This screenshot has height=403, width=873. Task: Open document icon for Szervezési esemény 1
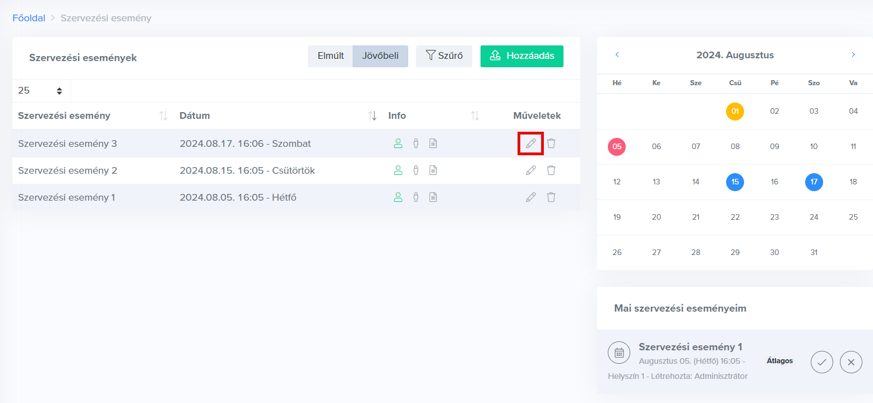433,197
